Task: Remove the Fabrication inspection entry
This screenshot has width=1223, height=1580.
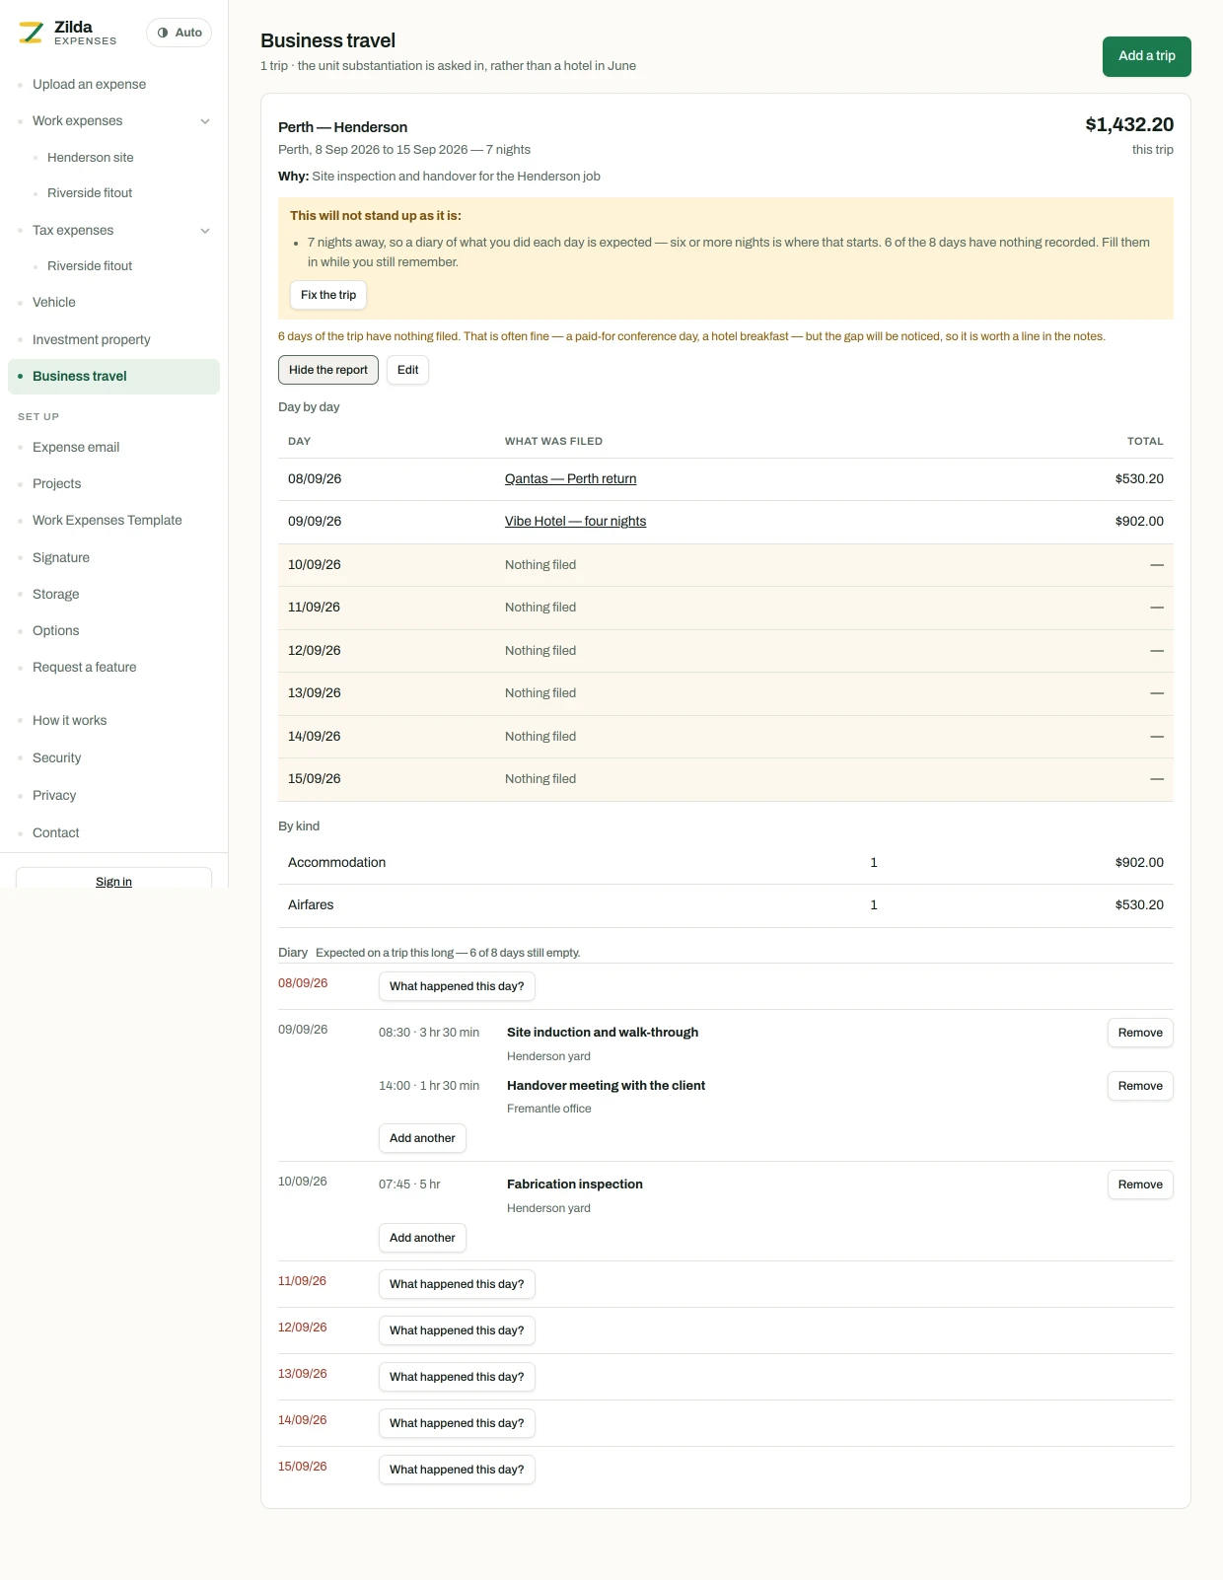Action: (1140, 1185)
